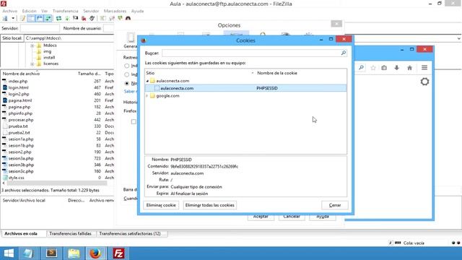Click the Eliminar cookie button

point(161,205)
